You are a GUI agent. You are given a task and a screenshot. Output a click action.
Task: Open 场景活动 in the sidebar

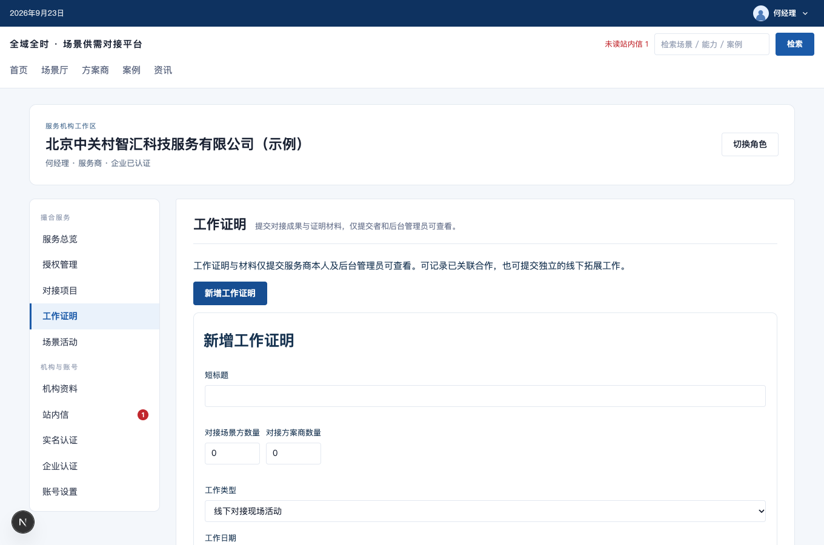point(95,342)
